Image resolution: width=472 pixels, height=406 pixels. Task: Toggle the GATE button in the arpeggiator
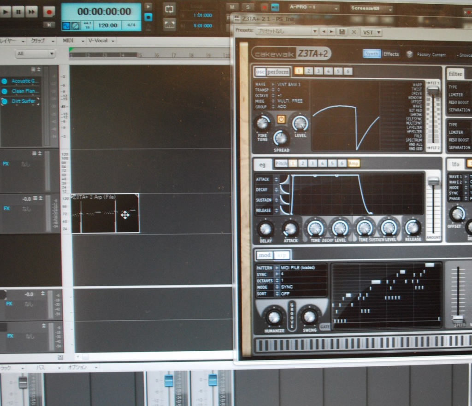(325, 327)
